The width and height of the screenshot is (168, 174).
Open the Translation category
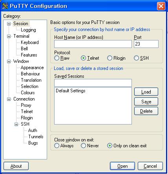point(31,80)
